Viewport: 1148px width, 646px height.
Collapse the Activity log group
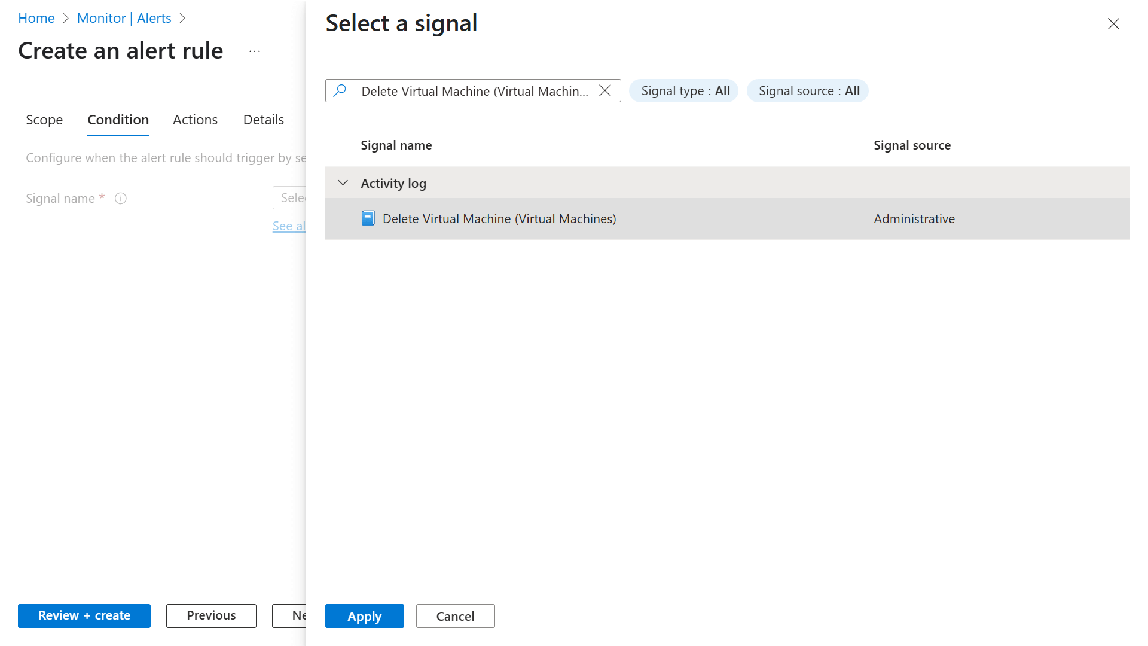(x=343, y=183)
